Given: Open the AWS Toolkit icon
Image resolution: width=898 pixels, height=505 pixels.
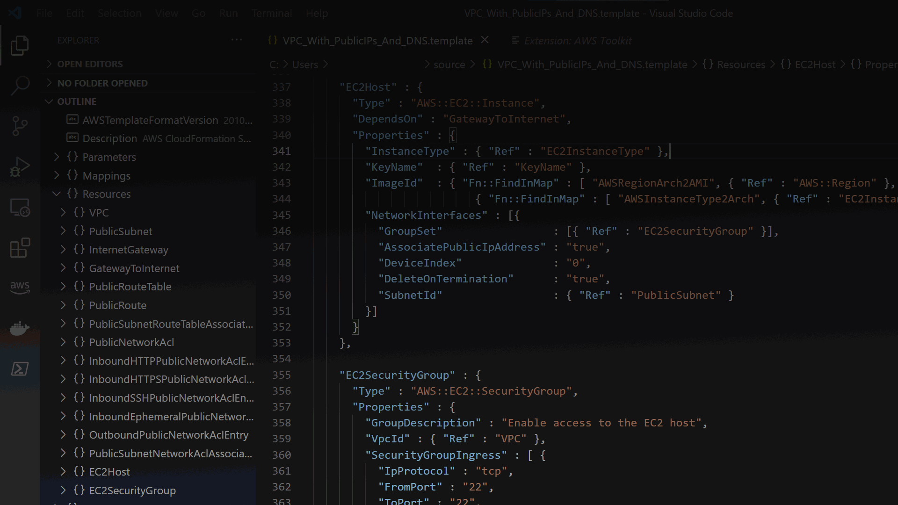Looking at the screenshot, I should coord(20,287).
